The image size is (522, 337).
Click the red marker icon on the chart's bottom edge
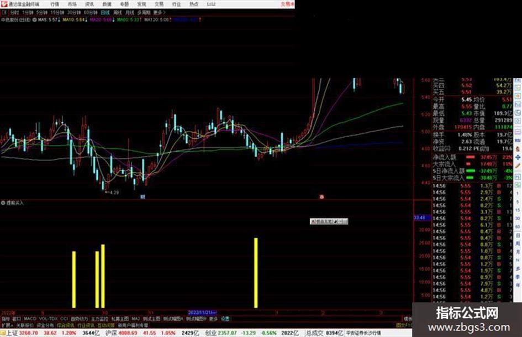[321, 197]
